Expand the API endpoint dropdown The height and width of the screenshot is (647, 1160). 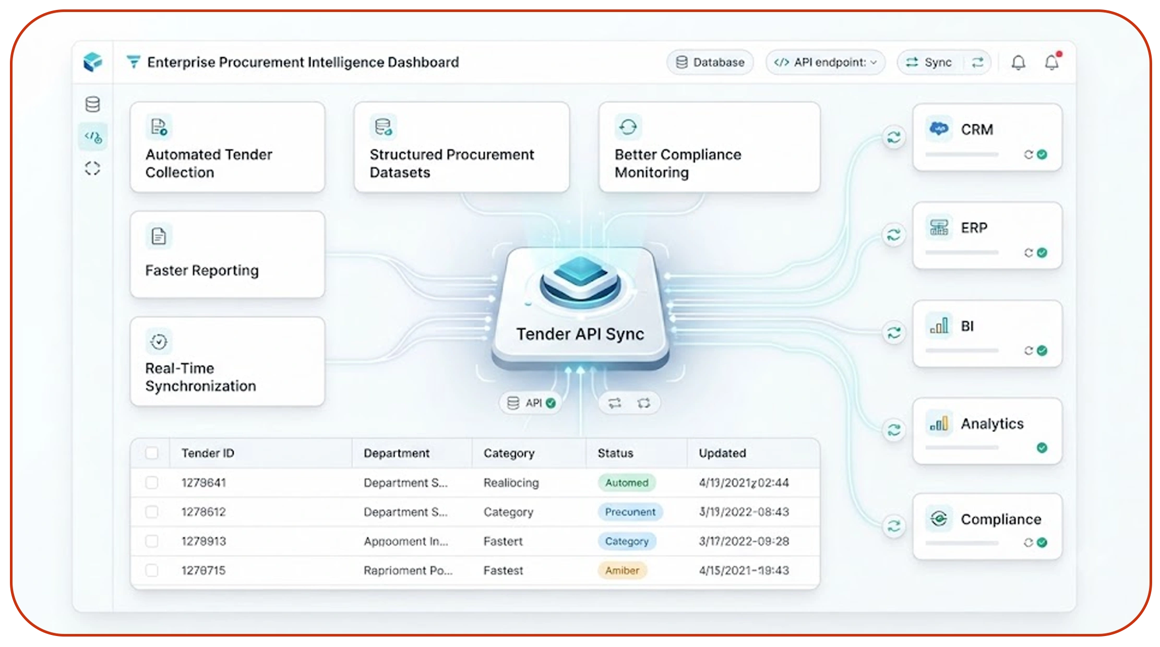(x=826, y=63)
